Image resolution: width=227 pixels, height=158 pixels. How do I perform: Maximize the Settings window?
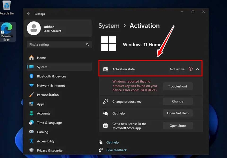[193, 12]
